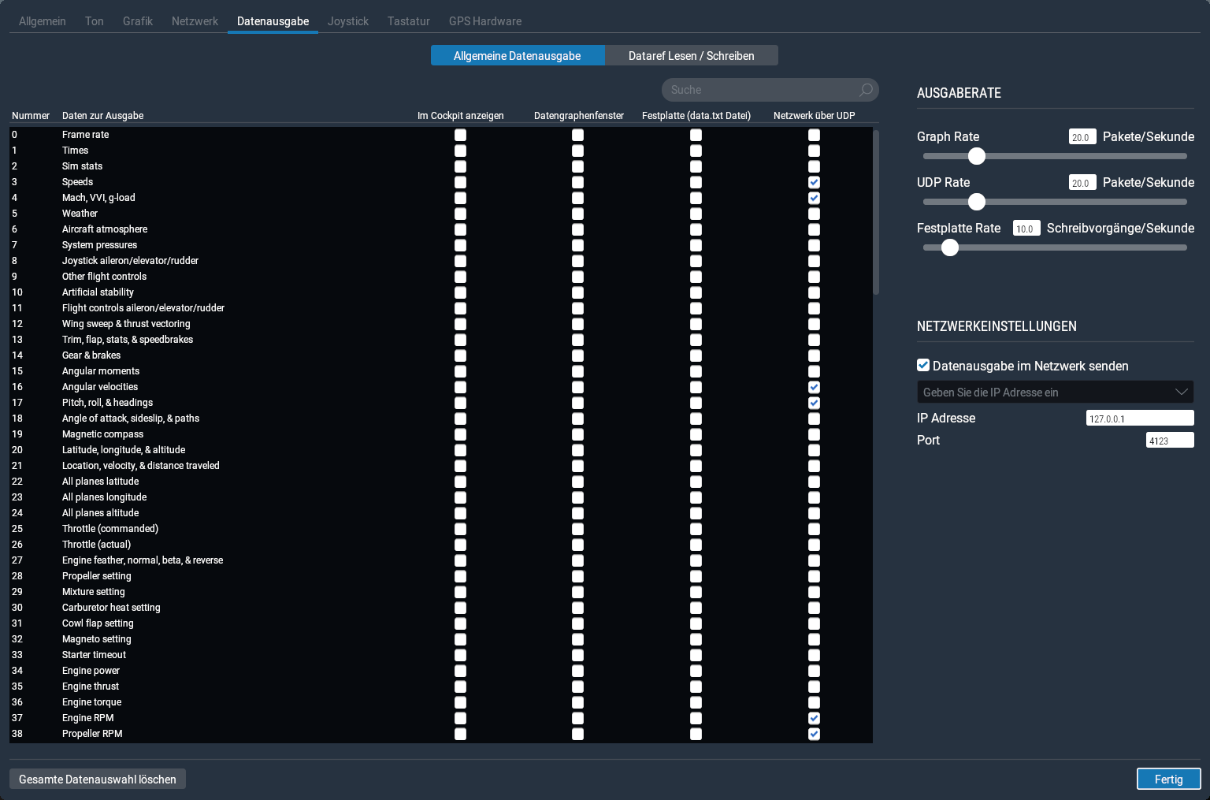The height and width of the screenshot is (800, 1210).
Task: Select the Netzwerk tab
Action: point(195,21)
